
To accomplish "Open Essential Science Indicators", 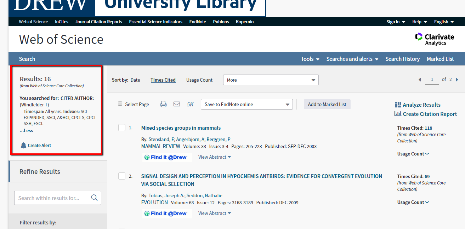I will (x=156, y=22).
